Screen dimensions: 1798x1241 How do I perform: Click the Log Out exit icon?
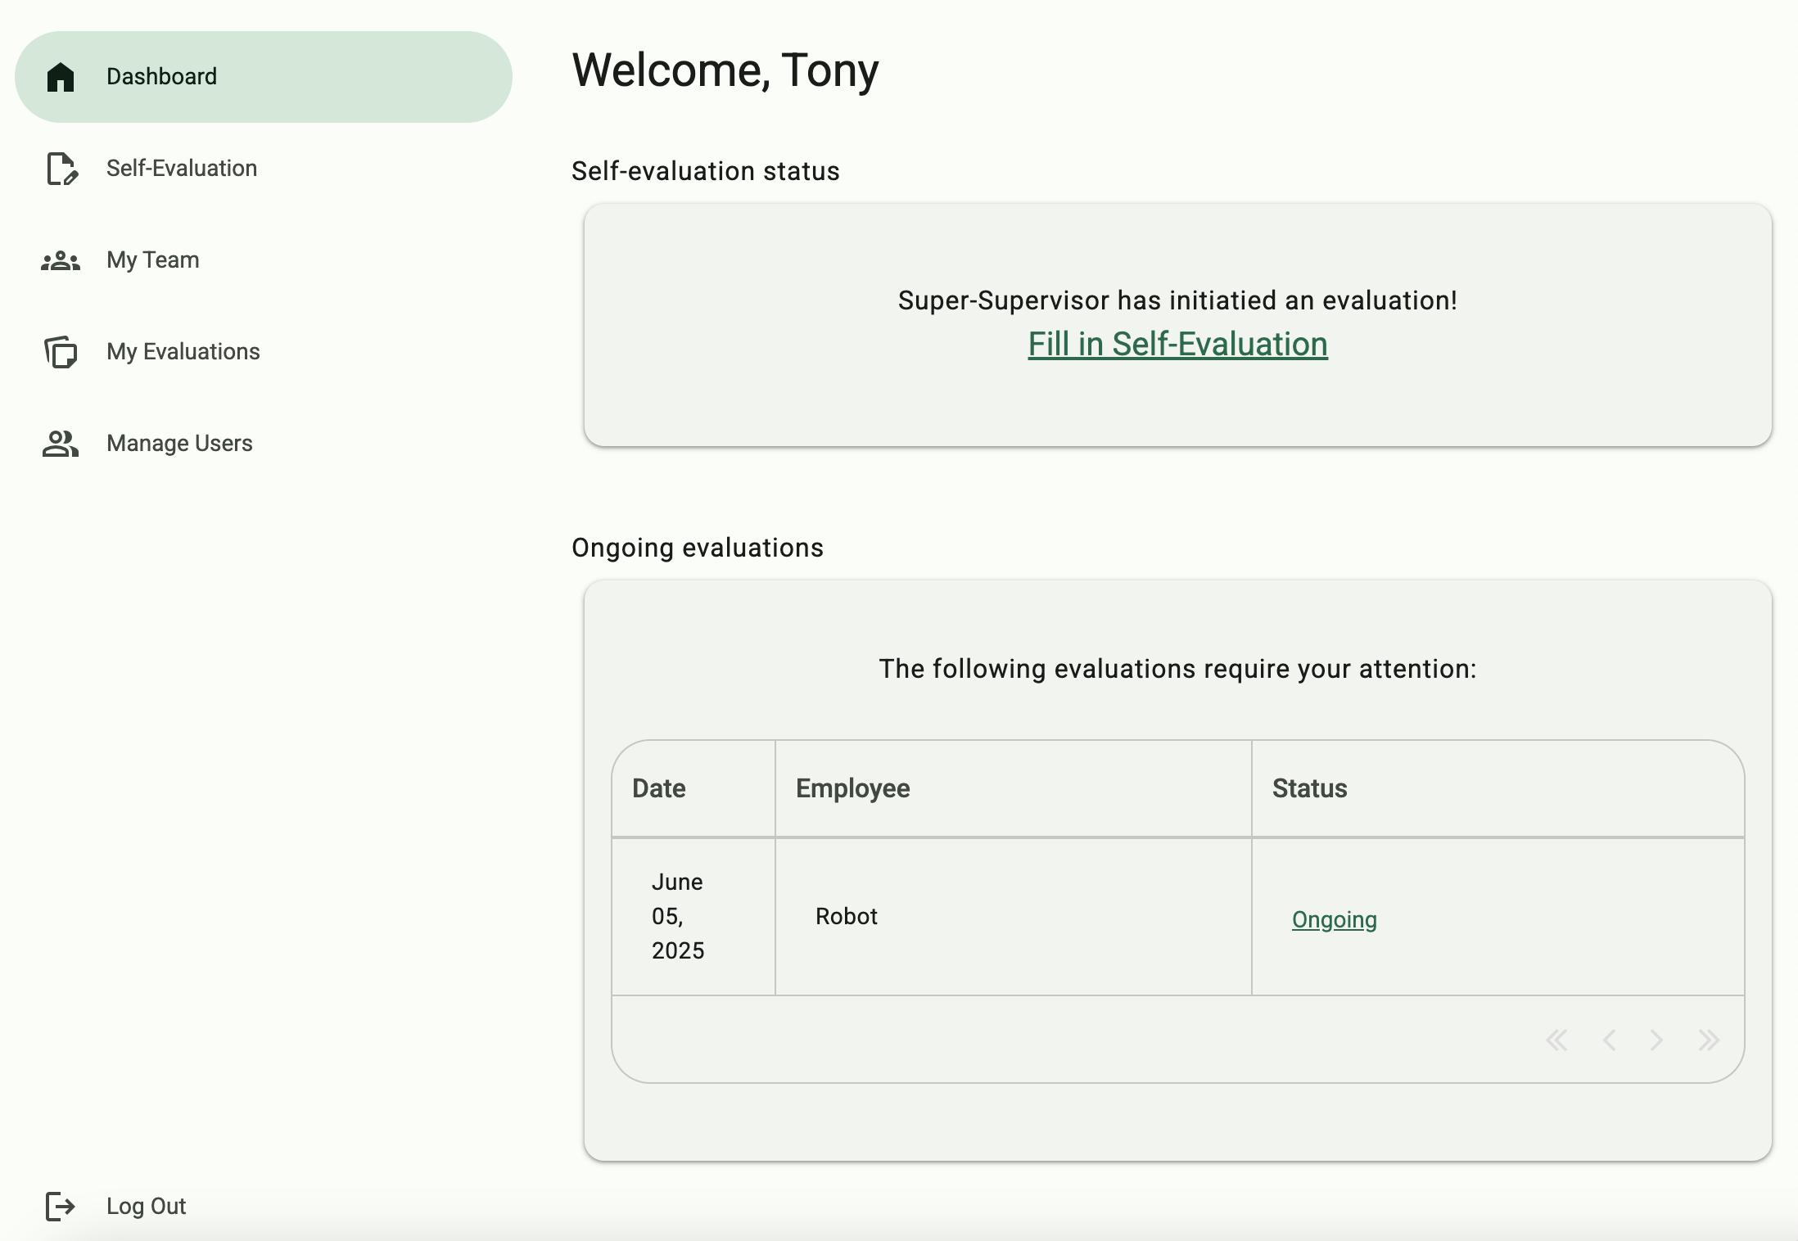tap(59, 1205)
